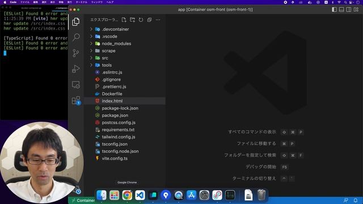Screen dimensions: 363x204
Task: Open Run and Debug view
Action: 76,69
